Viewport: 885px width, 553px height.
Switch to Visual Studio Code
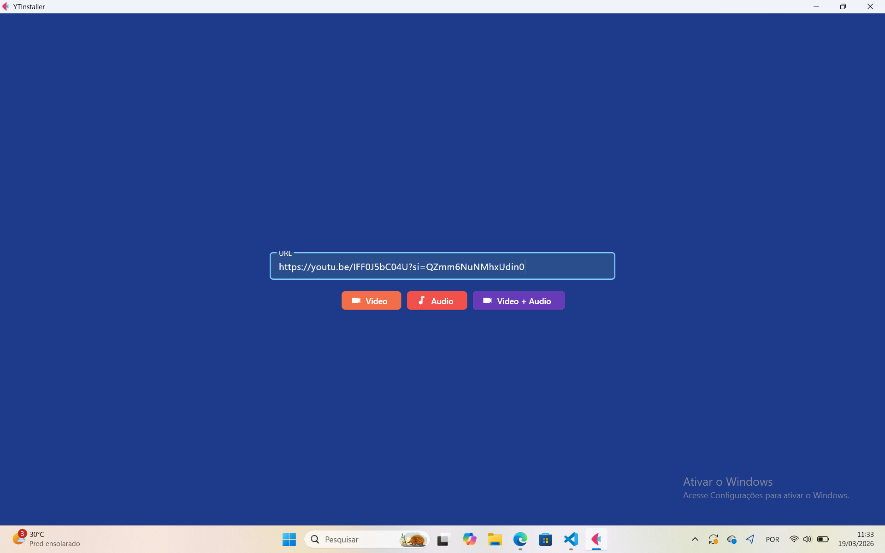pos(571,539)
